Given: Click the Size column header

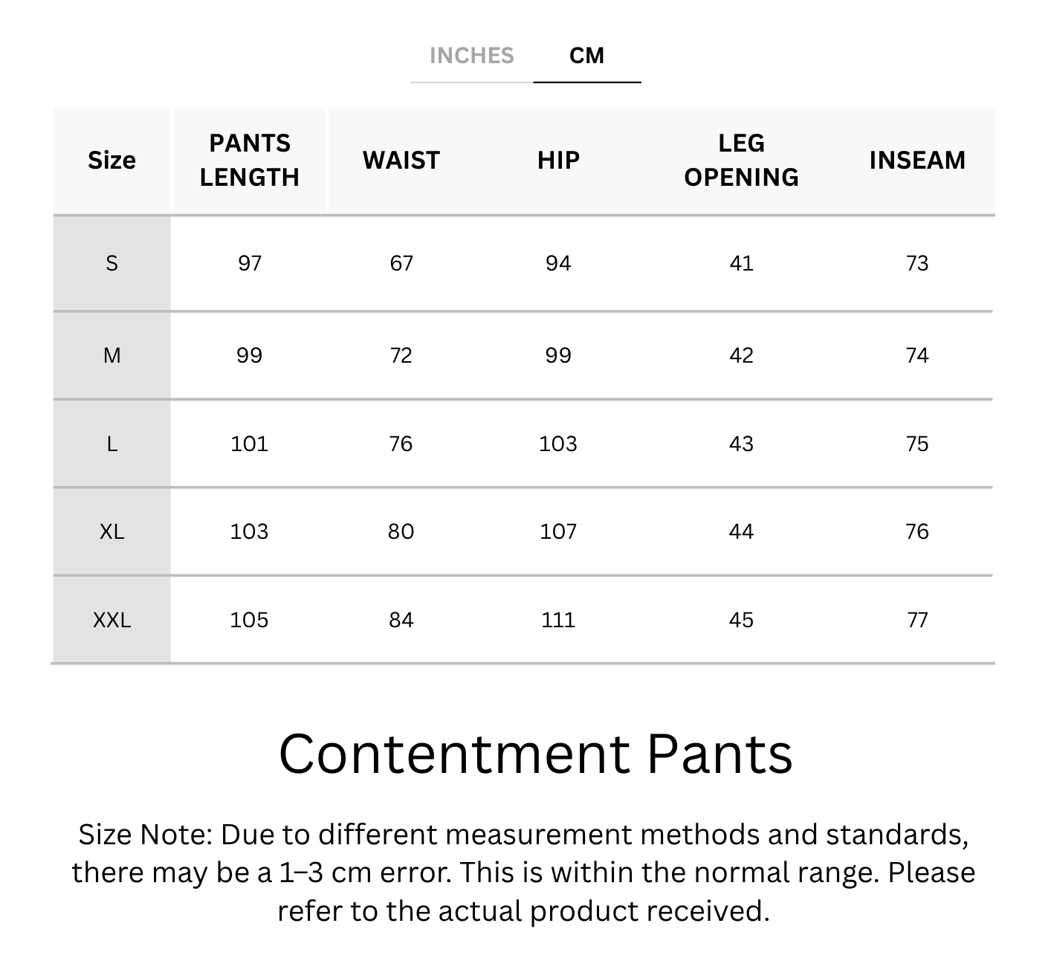Looking at the screenshot, I should (x=111, y=160).
